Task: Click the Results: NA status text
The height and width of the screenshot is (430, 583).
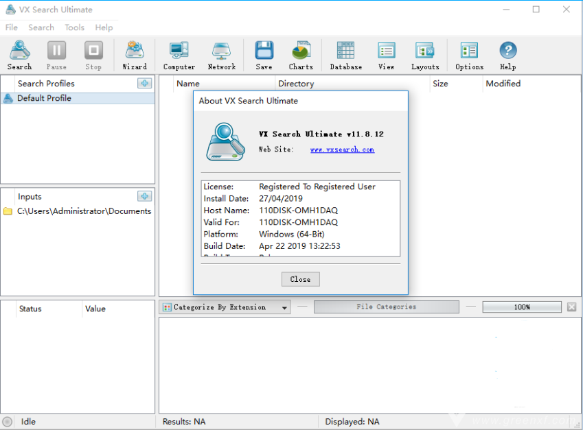Action: point(184,422)
